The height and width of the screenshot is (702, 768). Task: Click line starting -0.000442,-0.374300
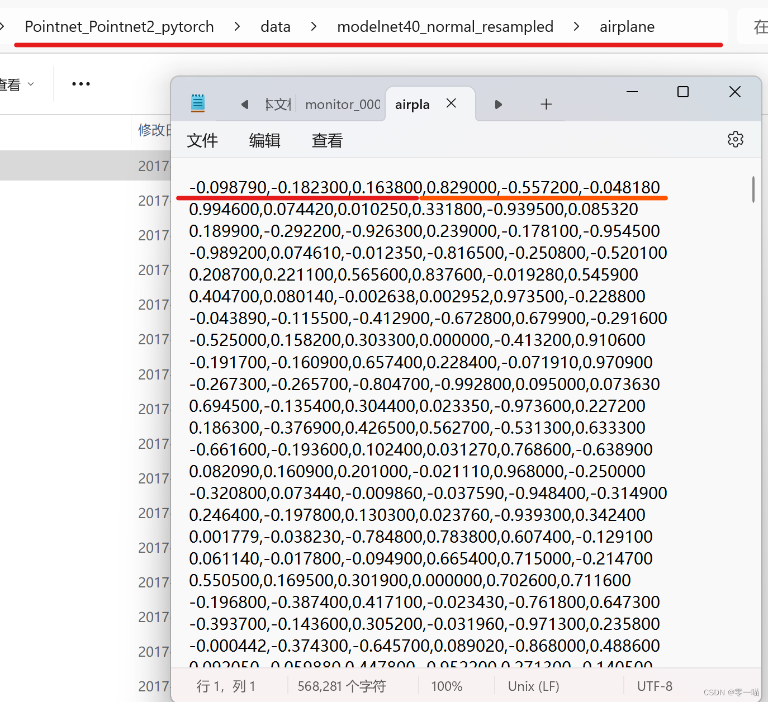pos(425,646)
